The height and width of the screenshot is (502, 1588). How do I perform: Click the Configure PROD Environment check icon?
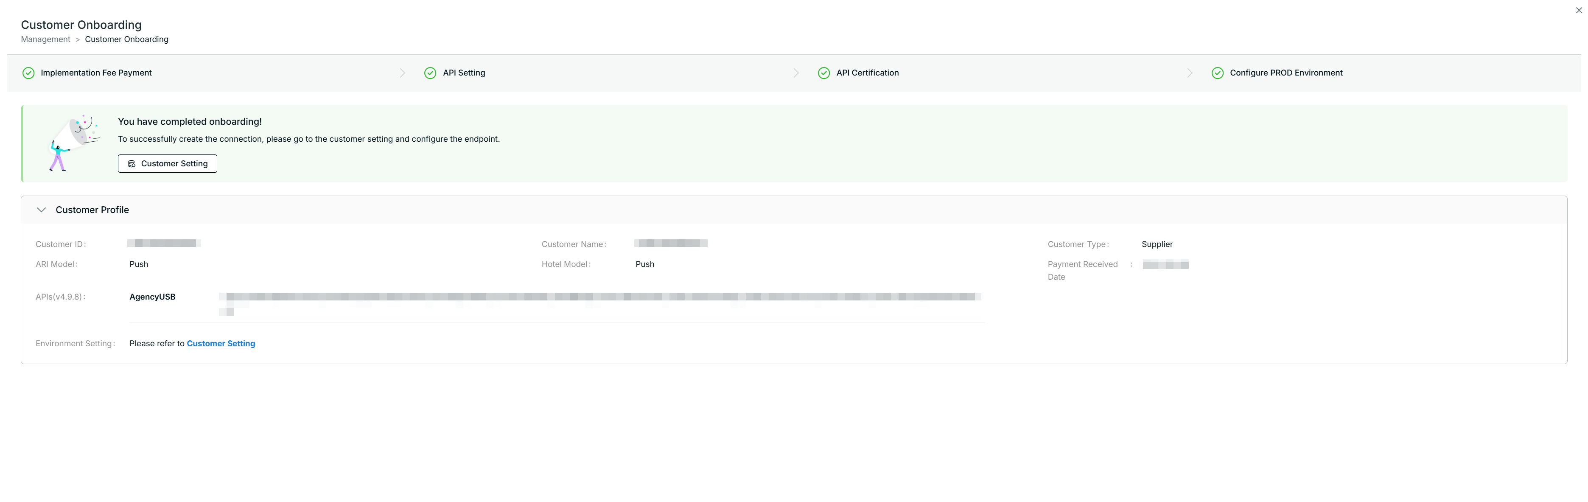click(x=1218, y=73)
